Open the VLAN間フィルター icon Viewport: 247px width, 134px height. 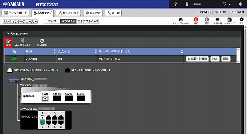(x=24, y=43)
